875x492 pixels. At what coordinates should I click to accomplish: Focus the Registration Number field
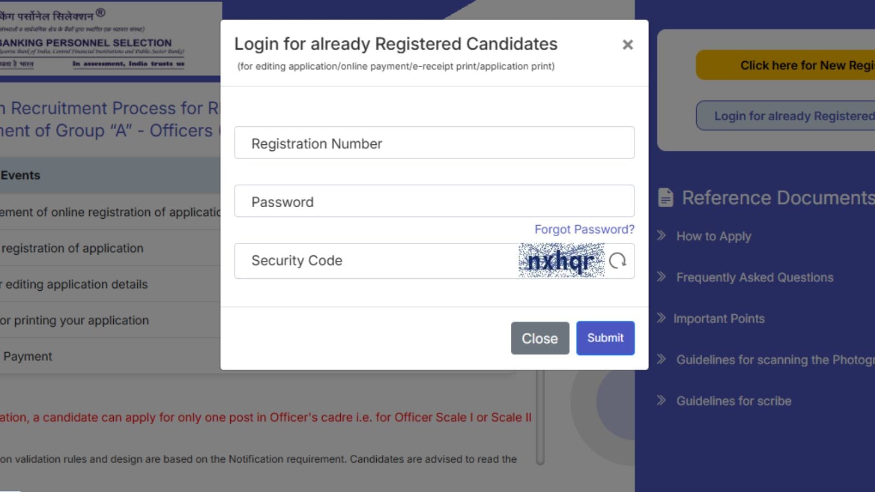pos(434,143)
